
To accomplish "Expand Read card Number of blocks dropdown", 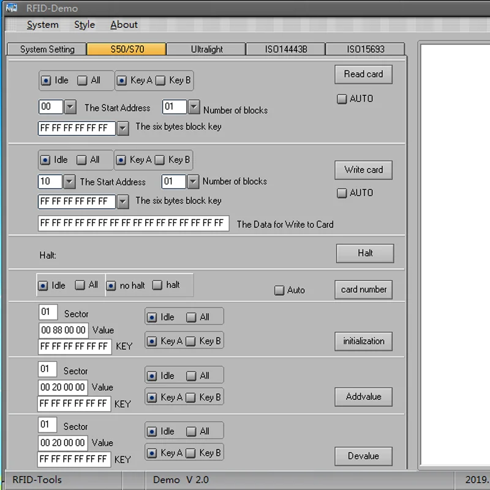I will (x=194, y=107).
